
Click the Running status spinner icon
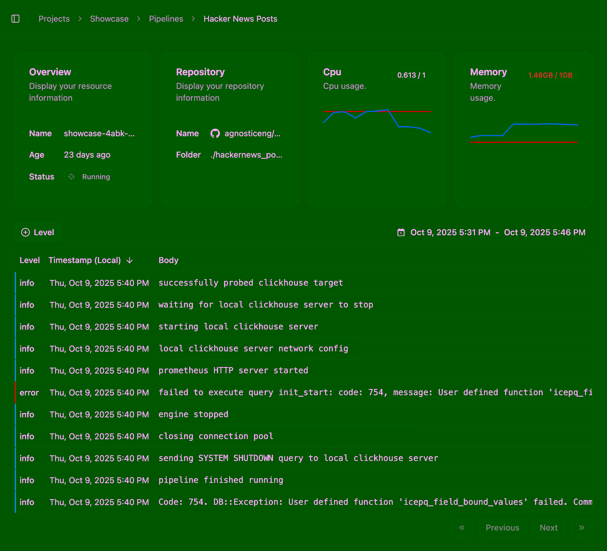tap(71, 177)
